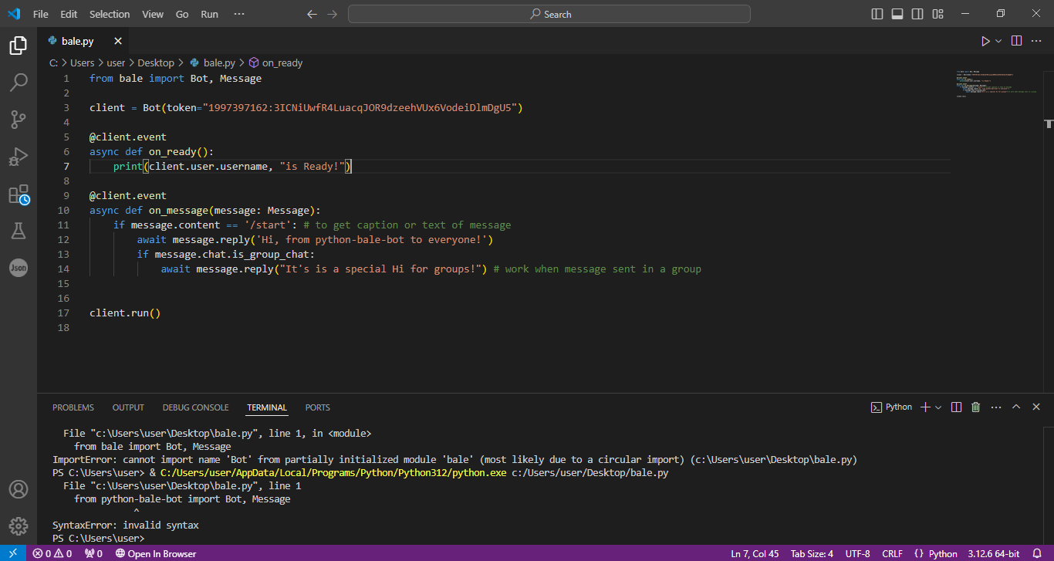Kill terminal with trash icon
1054x561 pixels.
[976, 407]
